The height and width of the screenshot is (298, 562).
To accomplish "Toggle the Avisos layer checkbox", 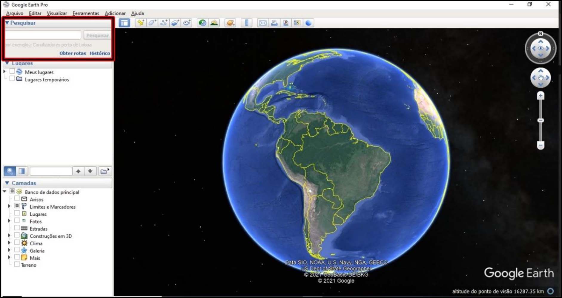I will click(x=17, y=198).
